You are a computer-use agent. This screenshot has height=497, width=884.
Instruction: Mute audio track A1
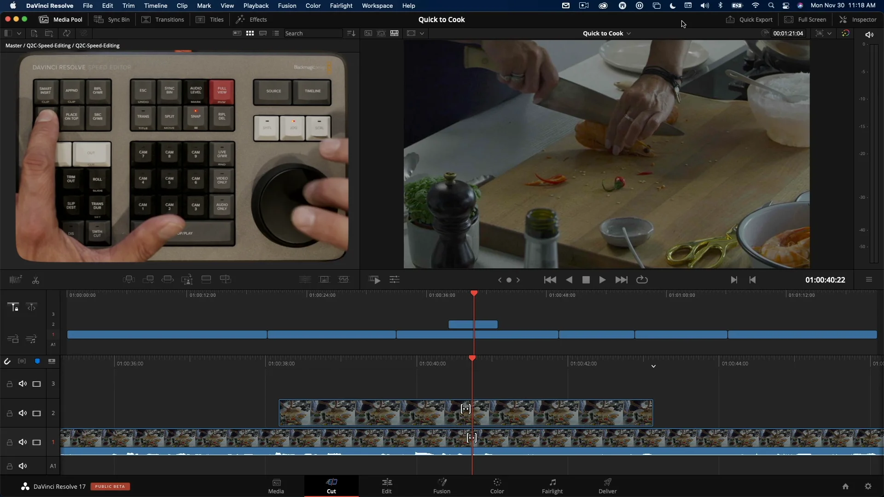pos(23,466)
